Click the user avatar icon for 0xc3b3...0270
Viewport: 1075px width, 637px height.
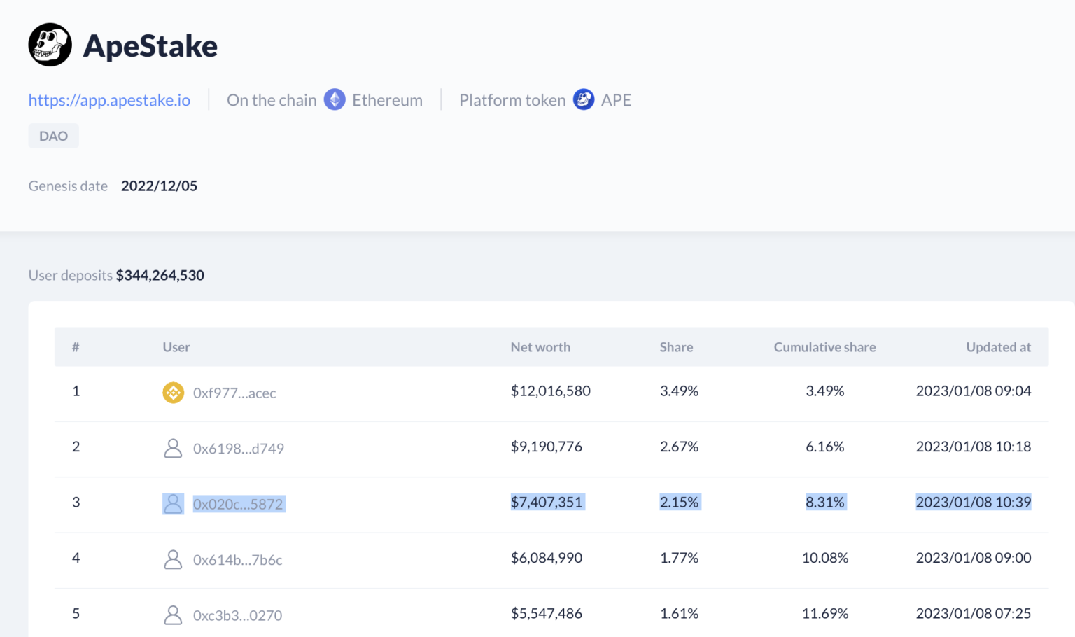coord(173,615)
